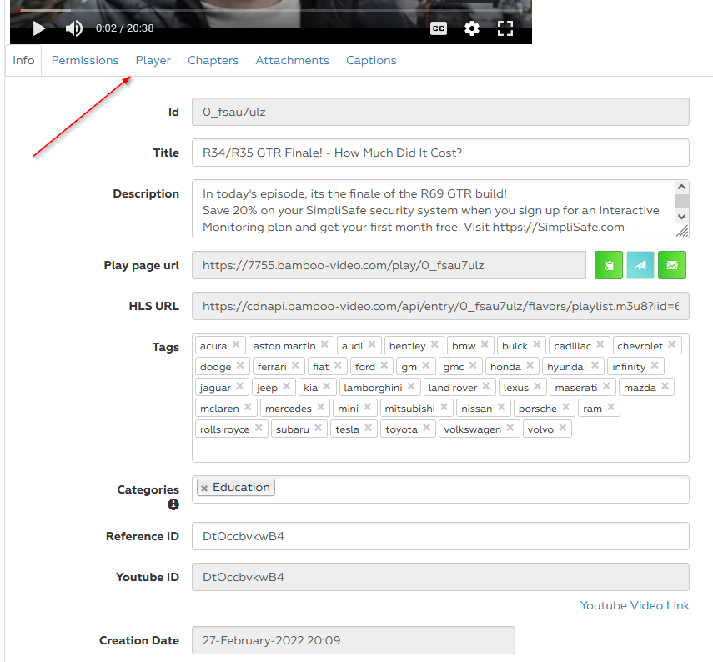Click the Id field 0_fsau7ulz

coord(440,112)
